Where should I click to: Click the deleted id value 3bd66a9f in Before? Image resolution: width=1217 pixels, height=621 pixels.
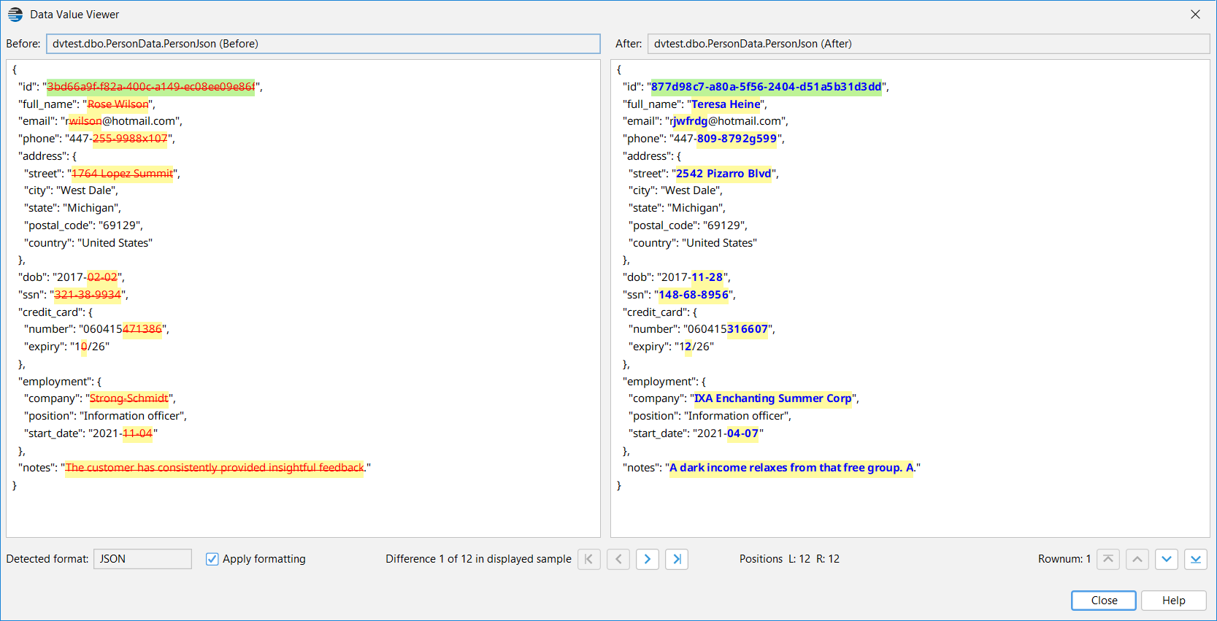[151, 87]
